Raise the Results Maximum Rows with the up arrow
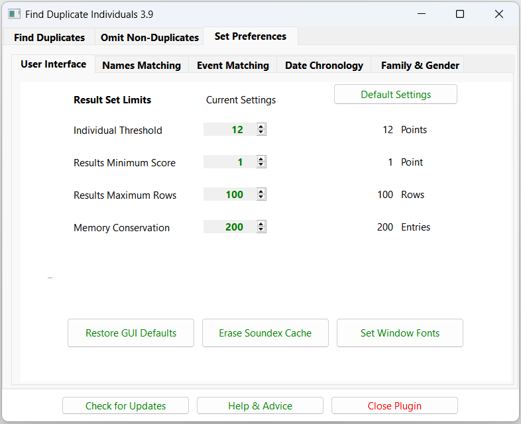 coord(261,191)
